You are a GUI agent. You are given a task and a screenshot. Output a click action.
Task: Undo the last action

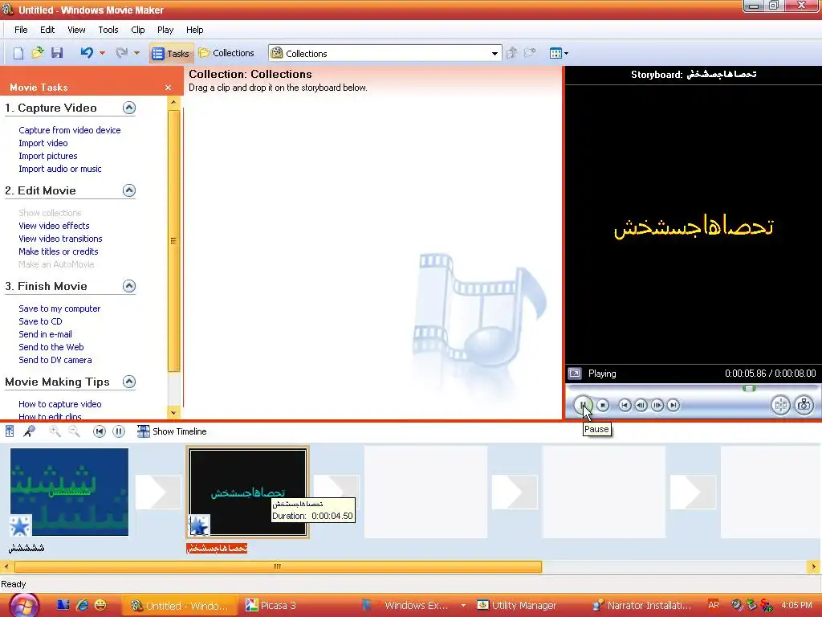pos(87,53)
